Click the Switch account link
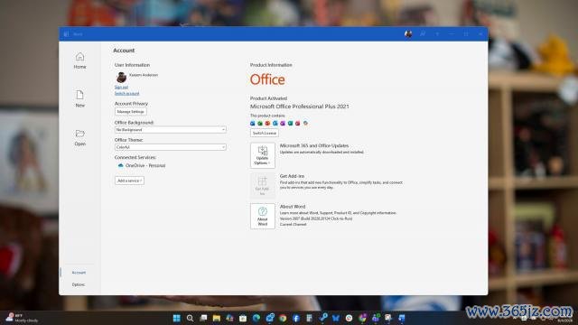The width and height of the screenshot is (578, 325). click(x=126, y=94)
